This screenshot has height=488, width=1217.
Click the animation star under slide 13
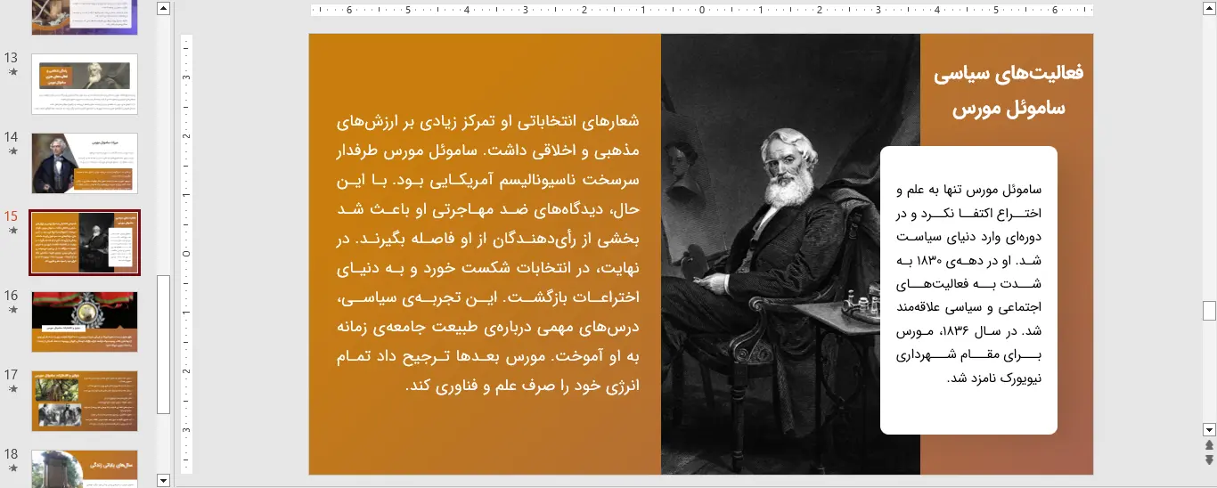pos(12,72)
